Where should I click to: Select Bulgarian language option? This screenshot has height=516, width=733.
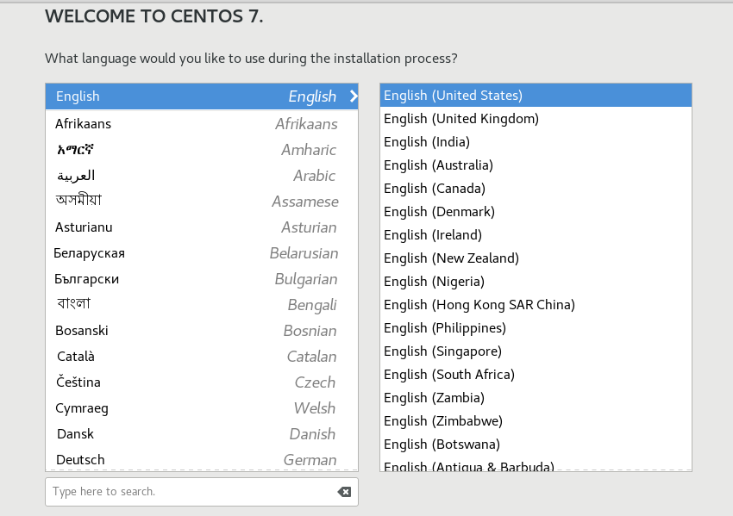coord(201,279)
